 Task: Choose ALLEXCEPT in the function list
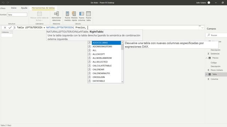click(99, 54)
